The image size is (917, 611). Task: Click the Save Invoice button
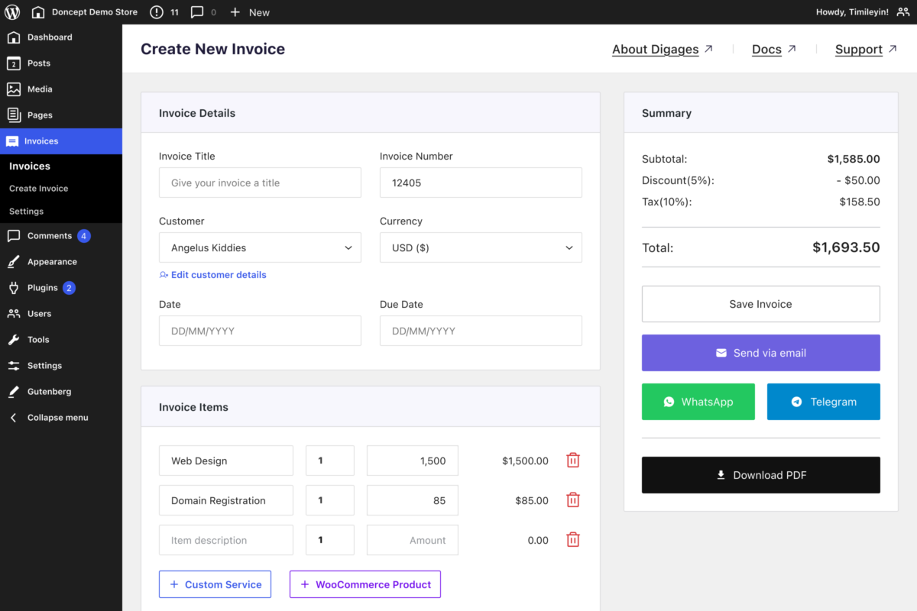(760, 304)
